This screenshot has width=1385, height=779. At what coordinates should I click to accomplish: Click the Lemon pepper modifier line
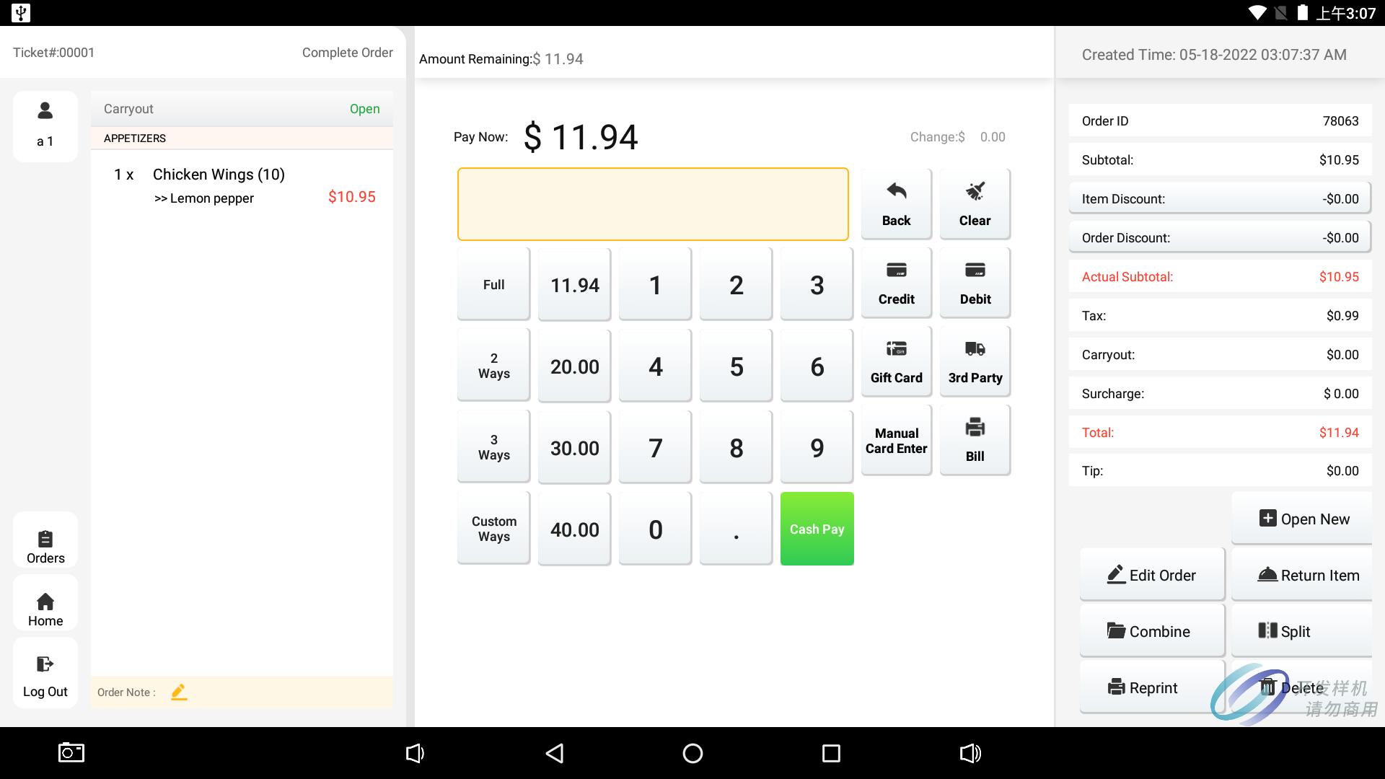[x=204, y=198]
